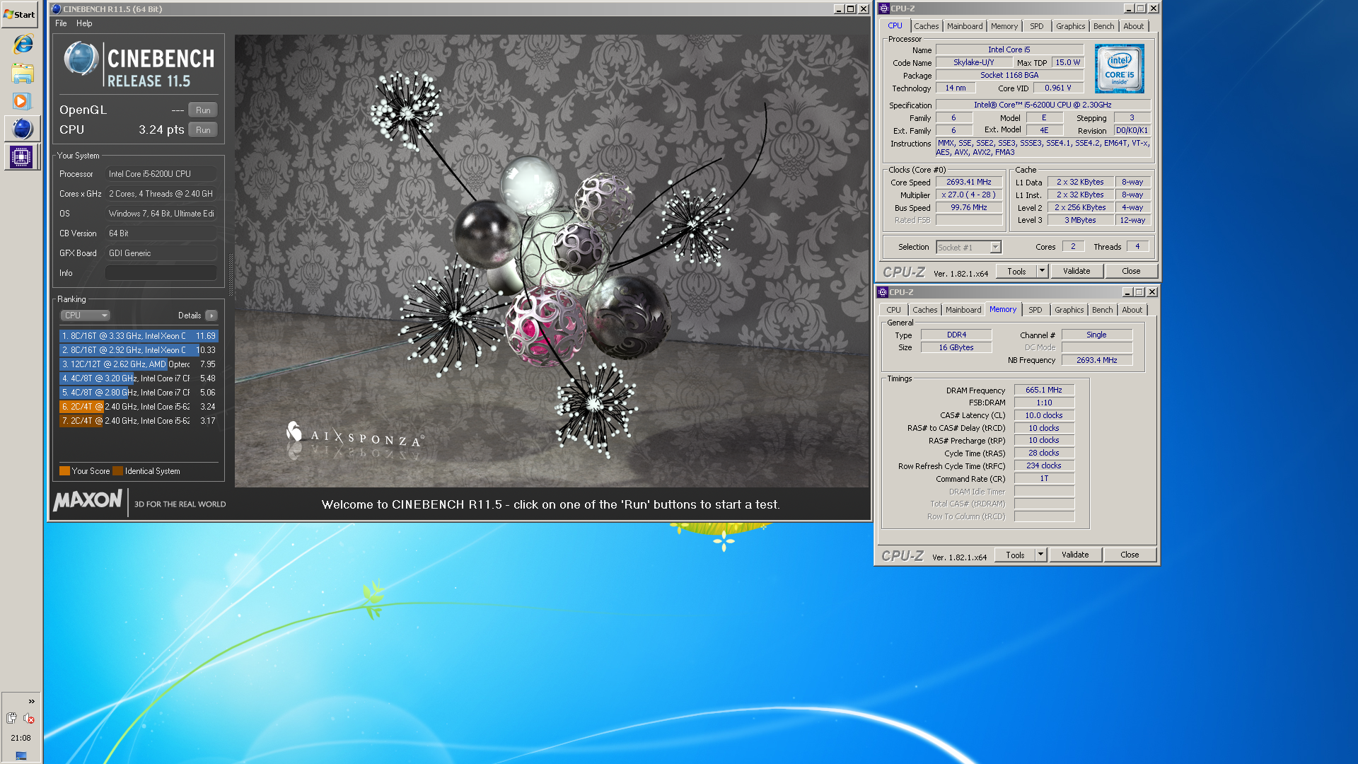Click the muted speaker tray icon
Image resolution: width=1358 pixels, height=764 pixels.
coord(29,718)
